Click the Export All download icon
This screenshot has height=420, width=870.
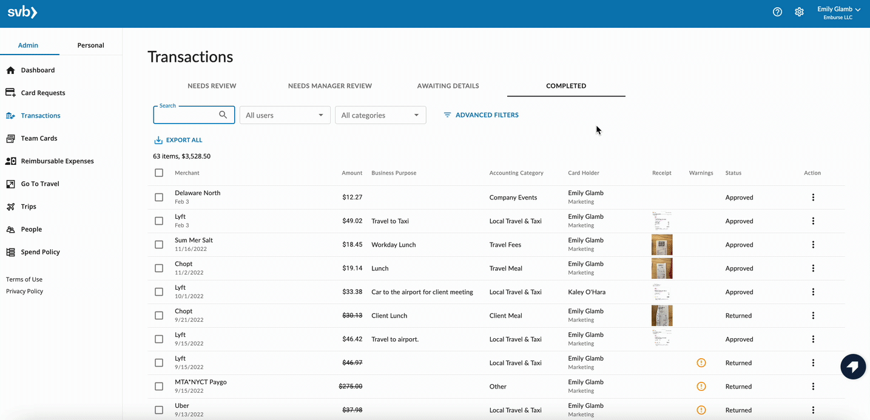tap(158, 140)
